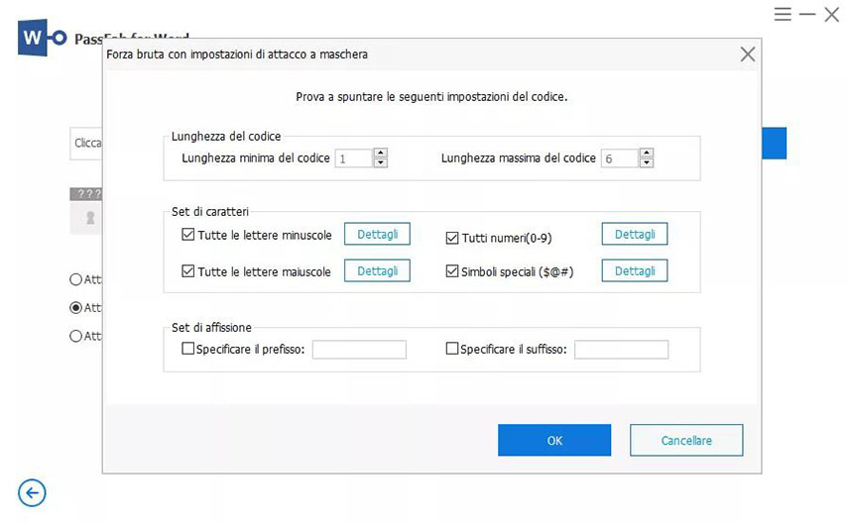This screenshot has width=848, height=524.
Task: Increase minimum code length with up arrow
Action: [381, 154]
